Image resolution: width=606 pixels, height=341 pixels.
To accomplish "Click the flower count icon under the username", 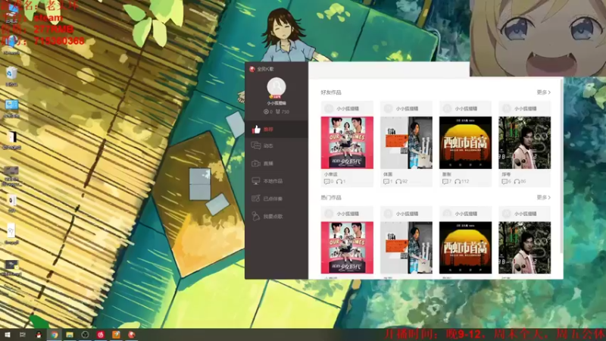I will (x=266, y=111).
